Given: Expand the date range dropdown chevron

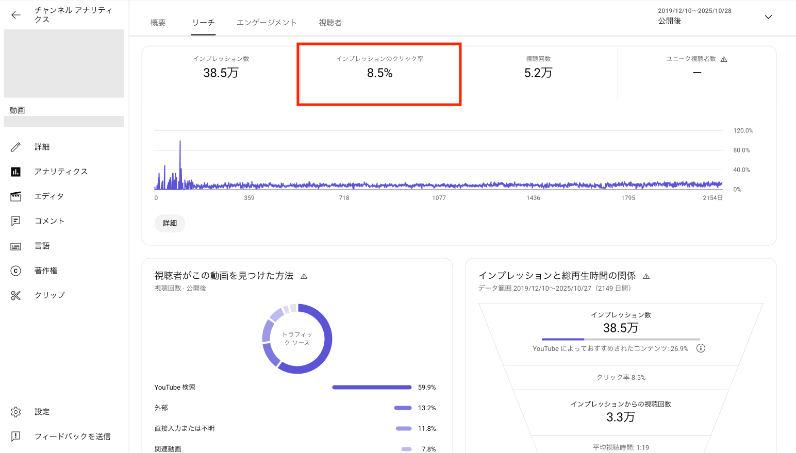Looking at the screenshot, I should click(768, 17).
